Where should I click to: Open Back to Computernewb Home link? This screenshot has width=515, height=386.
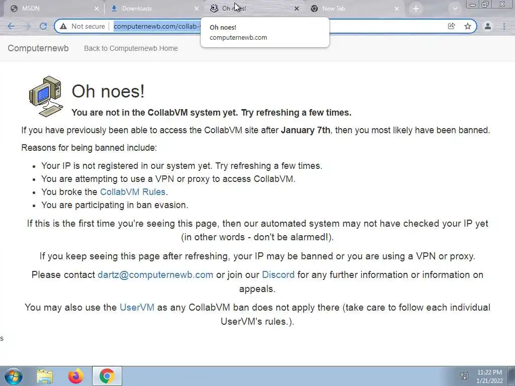coord(131,48)
